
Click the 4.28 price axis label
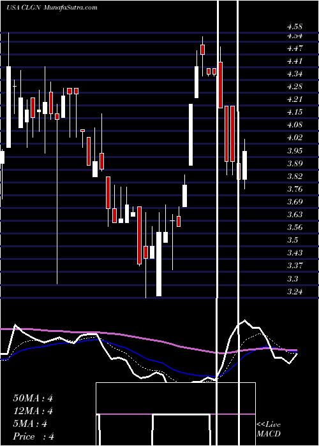295,87
